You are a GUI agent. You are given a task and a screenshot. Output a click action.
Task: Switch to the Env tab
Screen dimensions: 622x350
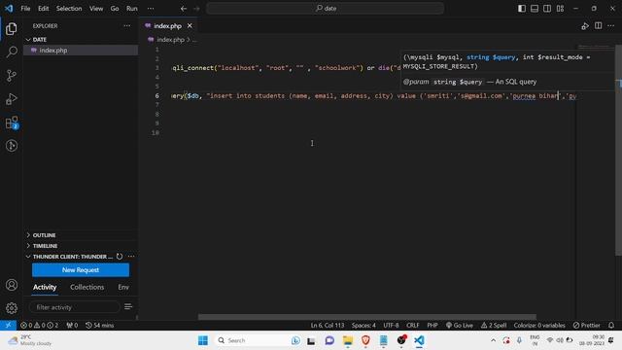pos(123,287)
